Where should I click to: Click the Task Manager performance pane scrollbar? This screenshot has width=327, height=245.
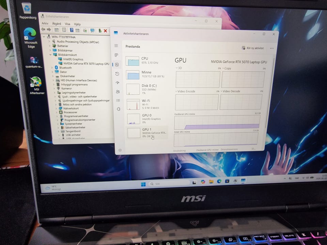click(x=270, y=94)
